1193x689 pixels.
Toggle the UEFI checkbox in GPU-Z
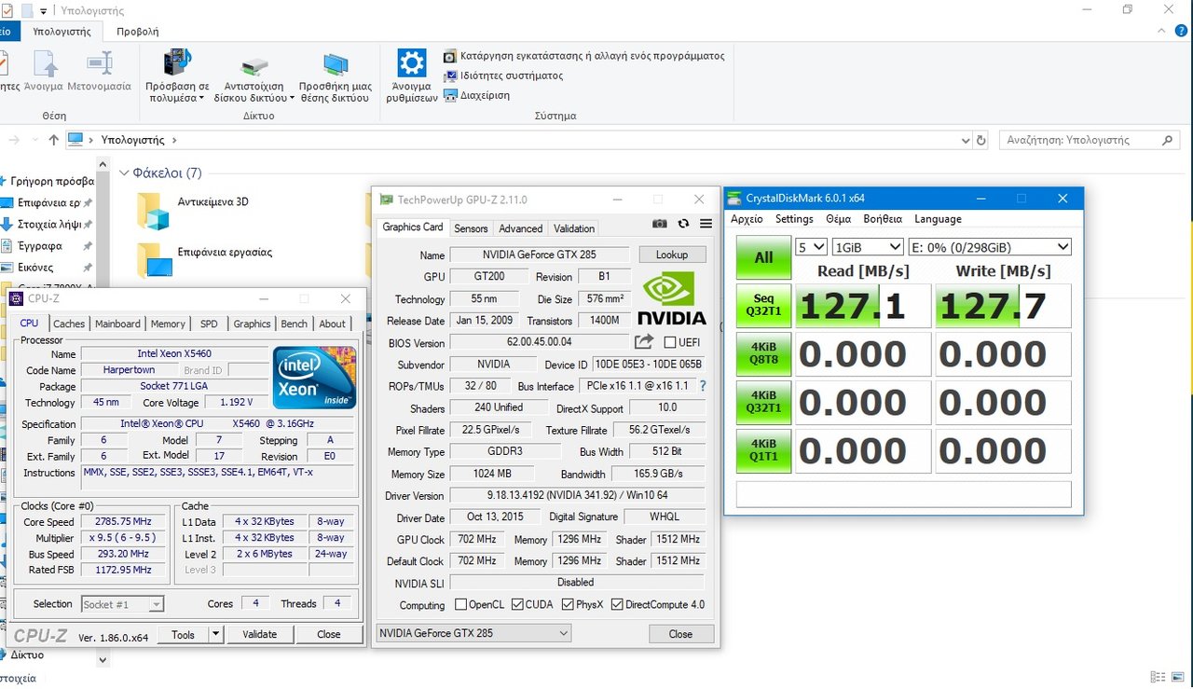(x=669, y=343)
